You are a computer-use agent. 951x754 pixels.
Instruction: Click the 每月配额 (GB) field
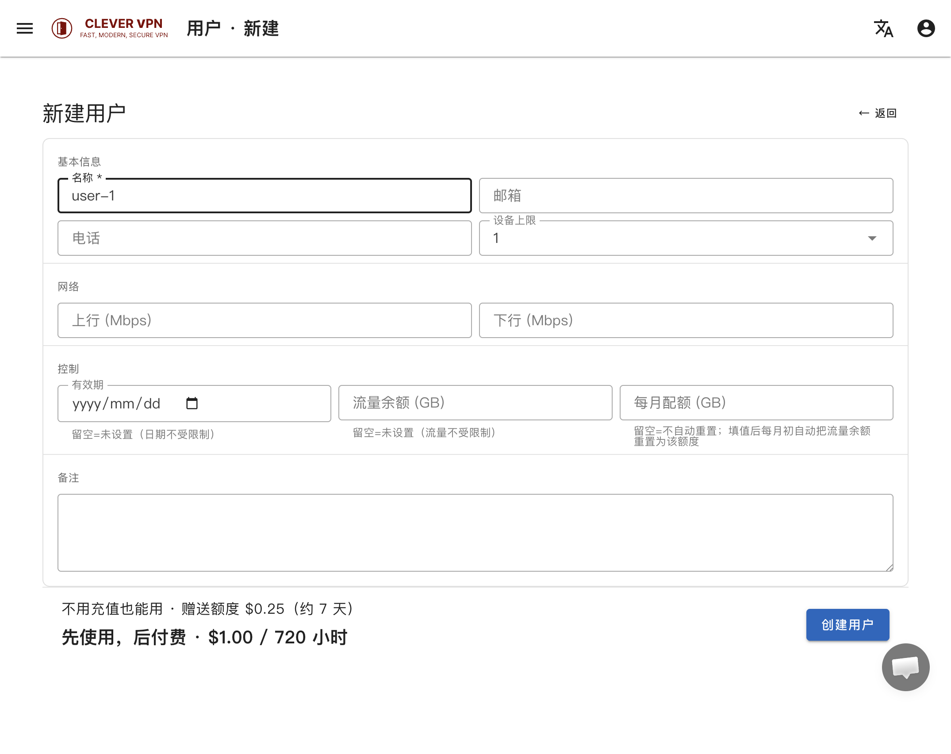click(756, 403)
